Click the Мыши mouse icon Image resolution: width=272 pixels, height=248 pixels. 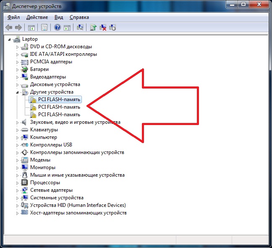pyautogui.click(x=25, y=175)
